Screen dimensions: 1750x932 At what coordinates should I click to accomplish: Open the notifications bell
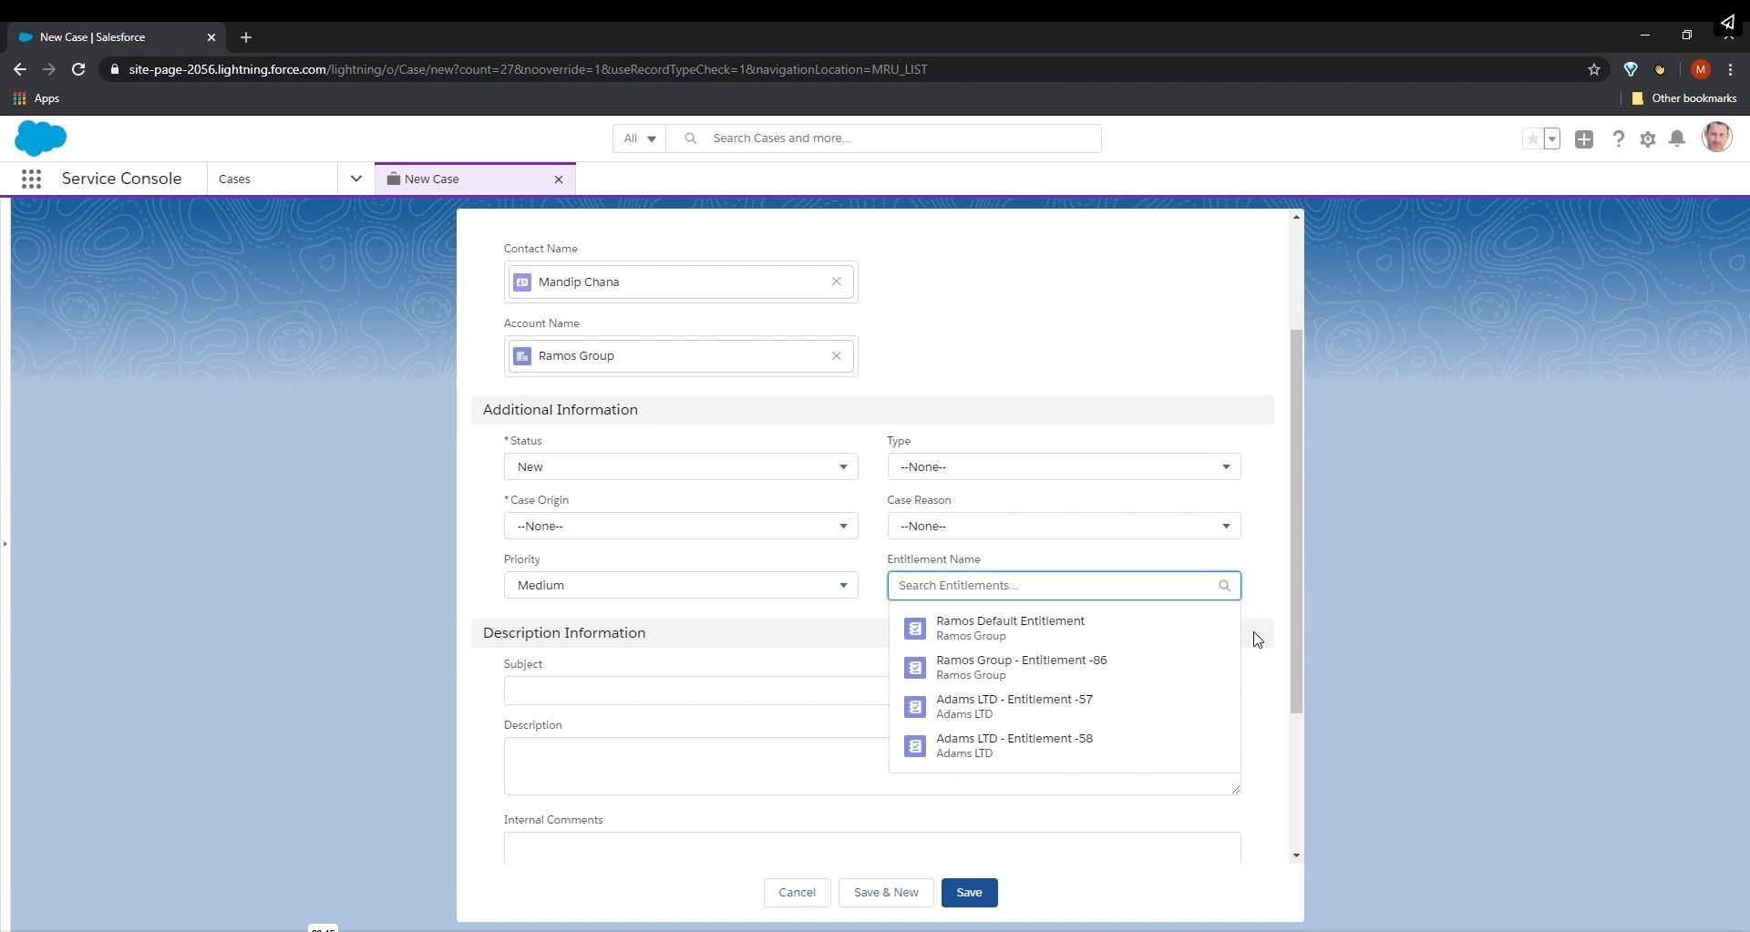pos(1677,139)
